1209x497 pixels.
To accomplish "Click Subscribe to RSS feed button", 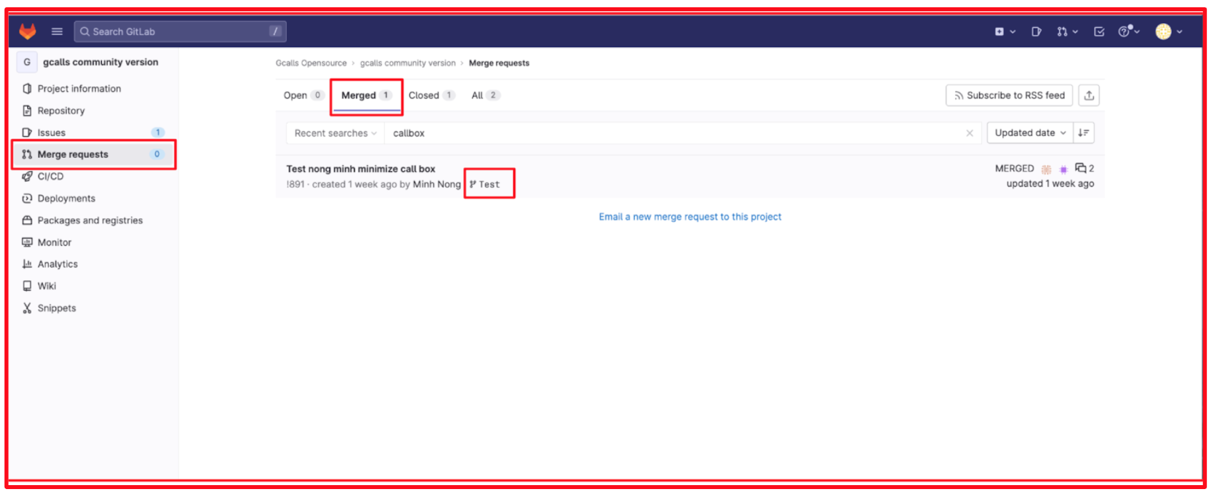I will pos(1009,95).
